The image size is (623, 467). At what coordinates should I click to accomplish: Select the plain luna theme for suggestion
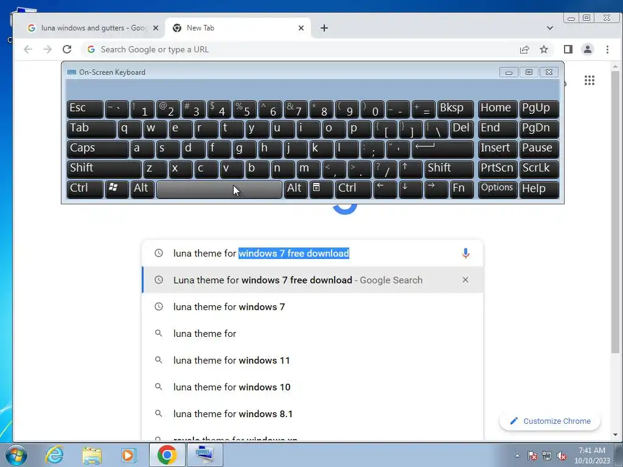point(312,334)
